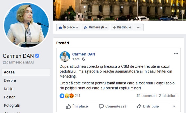Share the page with top Distribuie button
Viewport: 186px width, 113px height.
click(122, 27)
